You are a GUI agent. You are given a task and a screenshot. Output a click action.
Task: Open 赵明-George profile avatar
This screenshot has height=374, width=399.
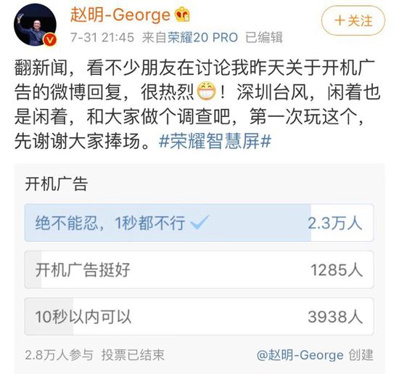pyautogui.click(x=35, y=25)
